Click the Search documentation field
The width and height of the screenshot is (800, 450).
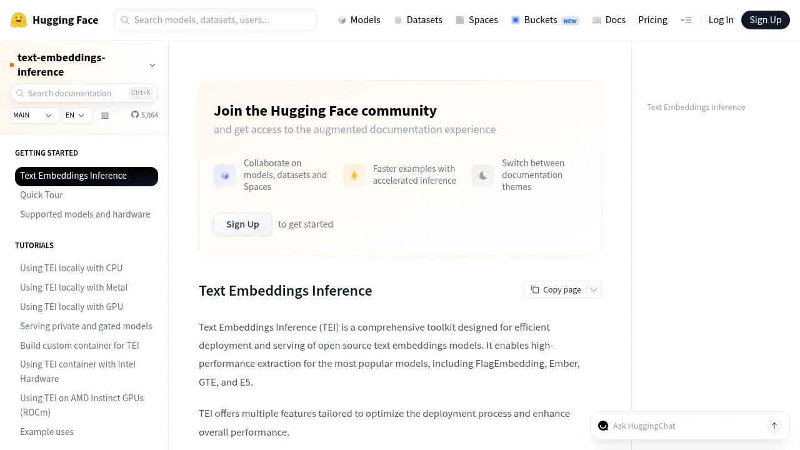click(x=84, y=93)
